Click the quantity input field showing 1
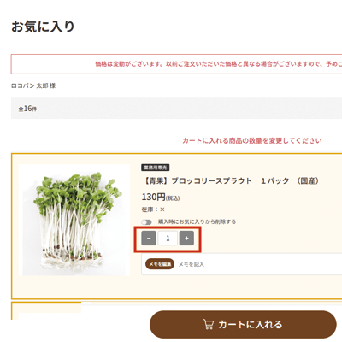The width and height of the screenshot is (342, 342). 168,239
